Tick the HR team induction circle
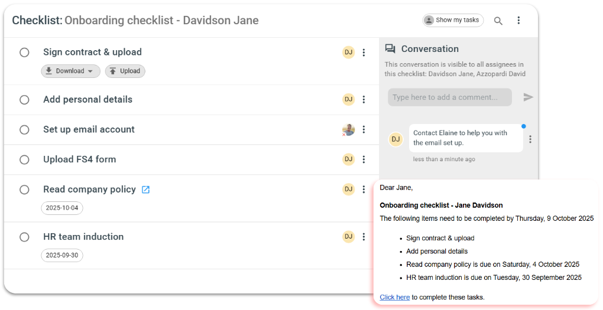This screenshot has width=603, height=310. [x=24, y=237]
